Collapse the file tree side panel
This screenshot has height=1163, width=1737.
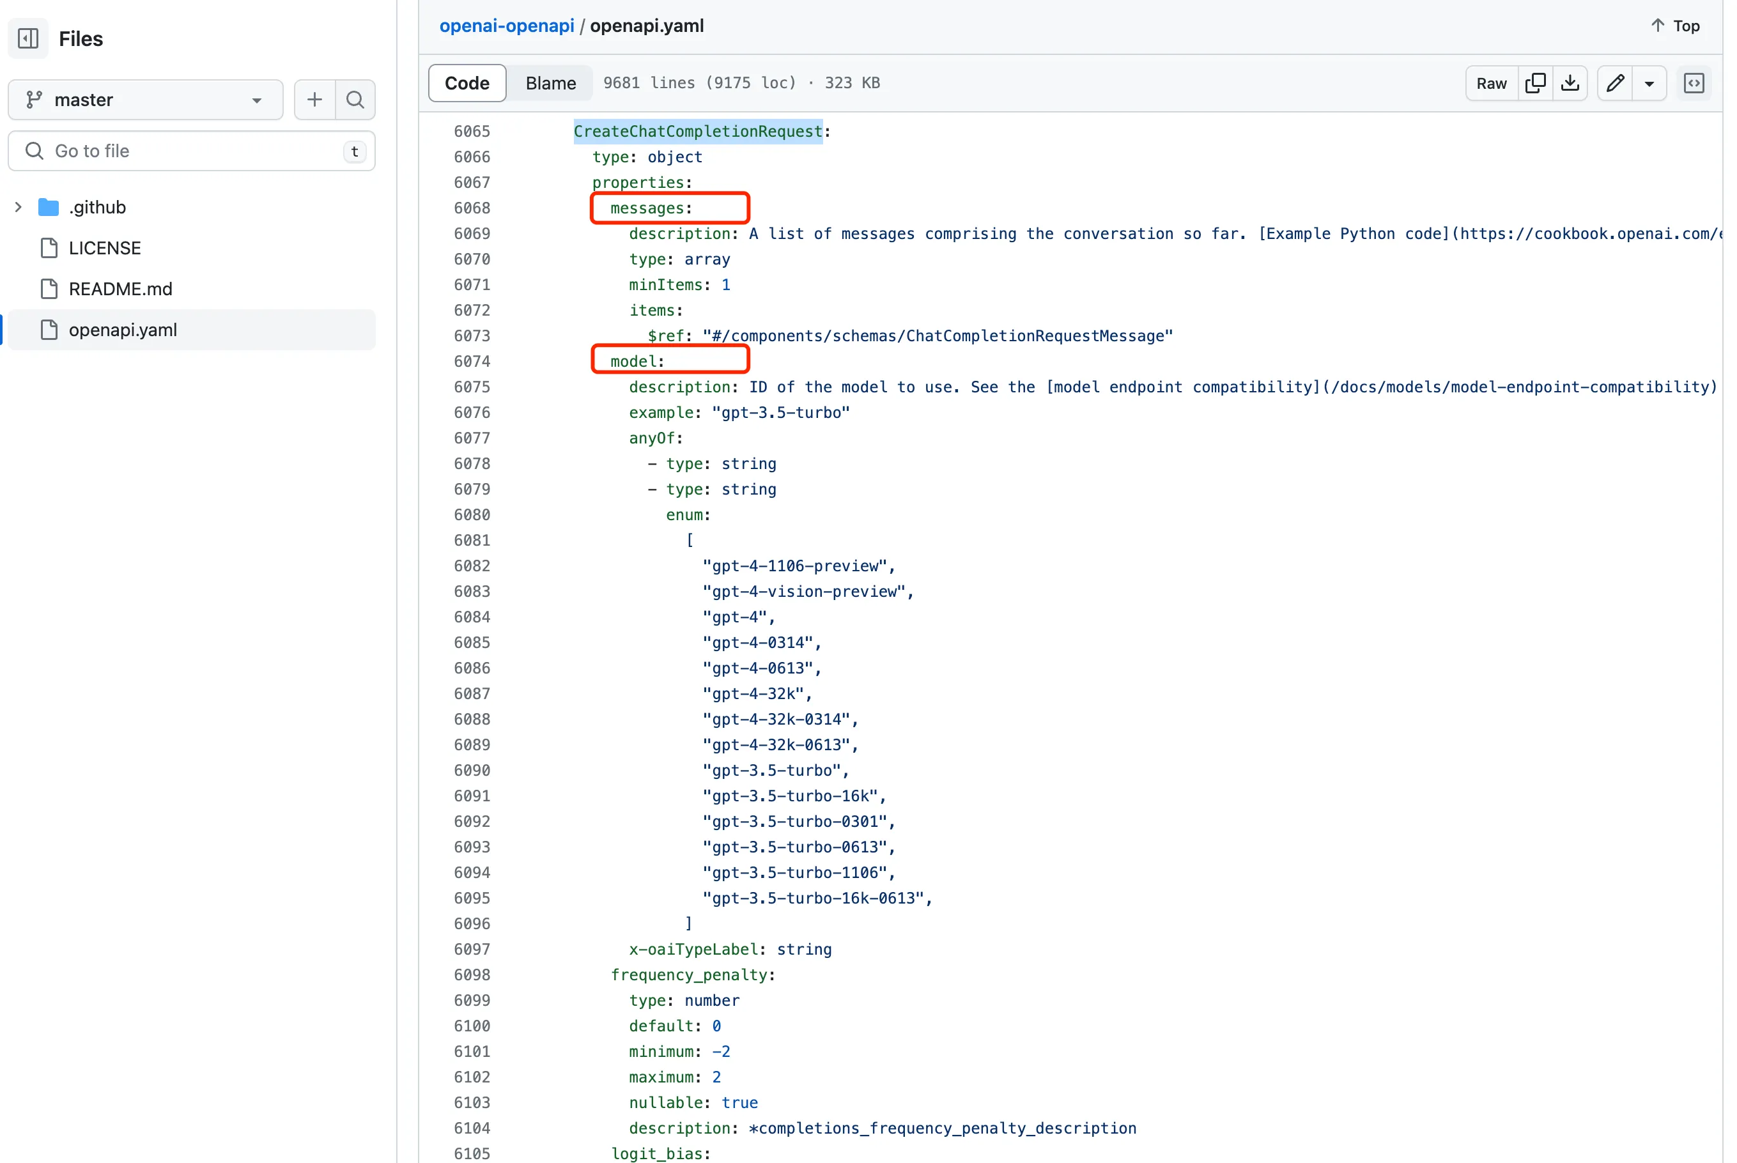28,38
